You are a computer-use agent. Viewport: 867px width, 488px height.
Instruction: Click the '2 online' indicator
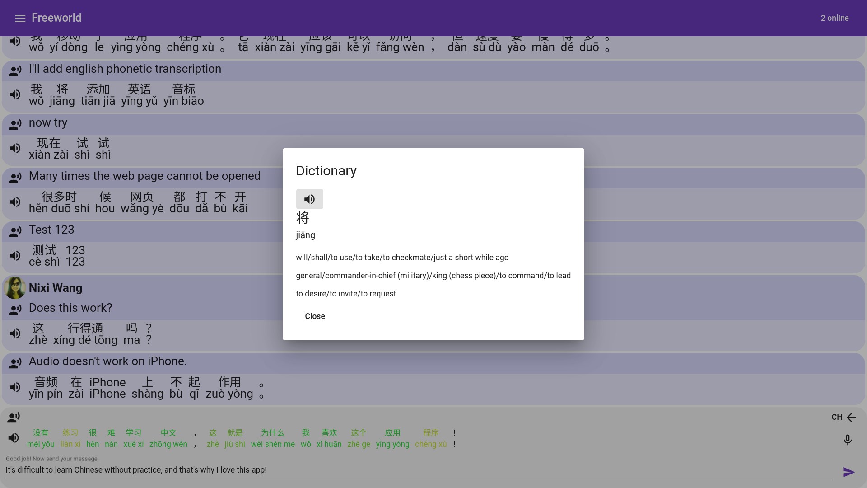(834, 18)
